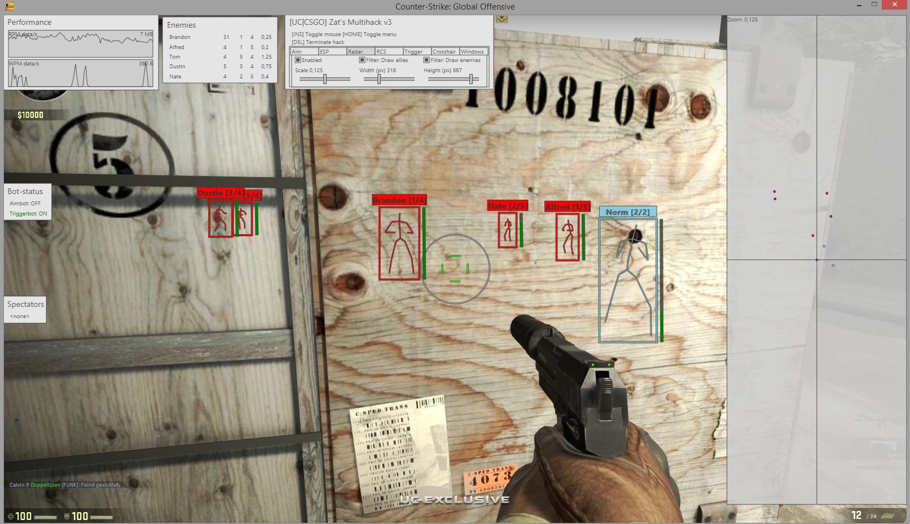Click the Spectators panel title
This screenshot has width=910, height=524.
click(25, 304)
